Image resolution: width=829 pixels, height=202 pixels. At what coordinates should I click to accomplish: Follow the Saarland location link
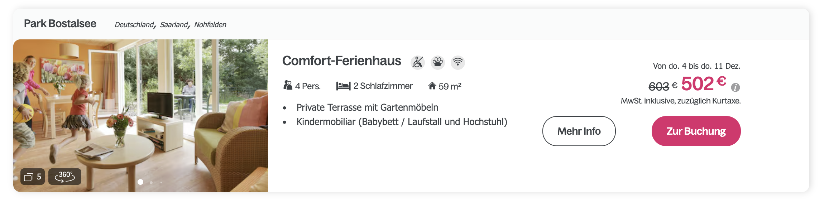pos(174,25)
